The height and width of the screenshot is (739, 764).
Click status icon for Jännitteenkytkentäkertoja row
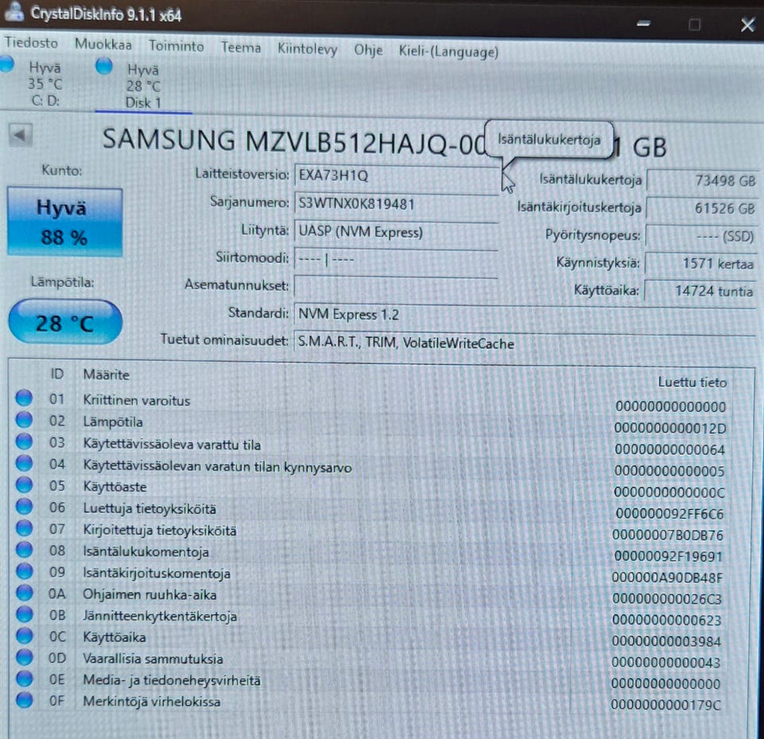24,614
